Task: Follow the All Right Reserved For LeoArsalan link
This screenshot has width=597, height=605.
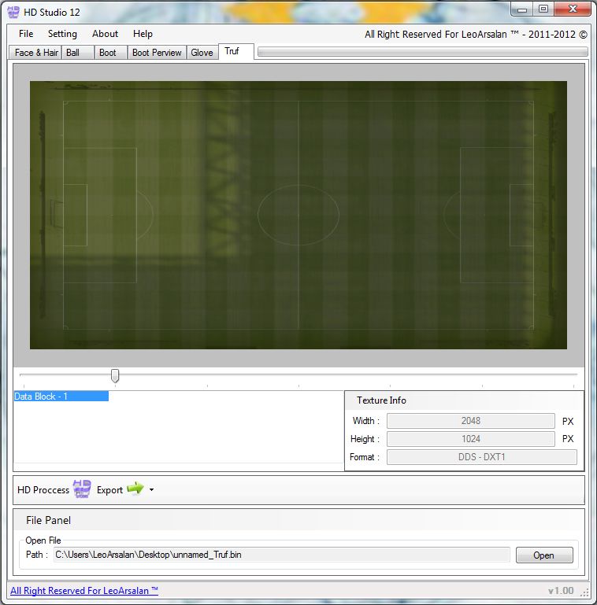Action: pos(84,591)
